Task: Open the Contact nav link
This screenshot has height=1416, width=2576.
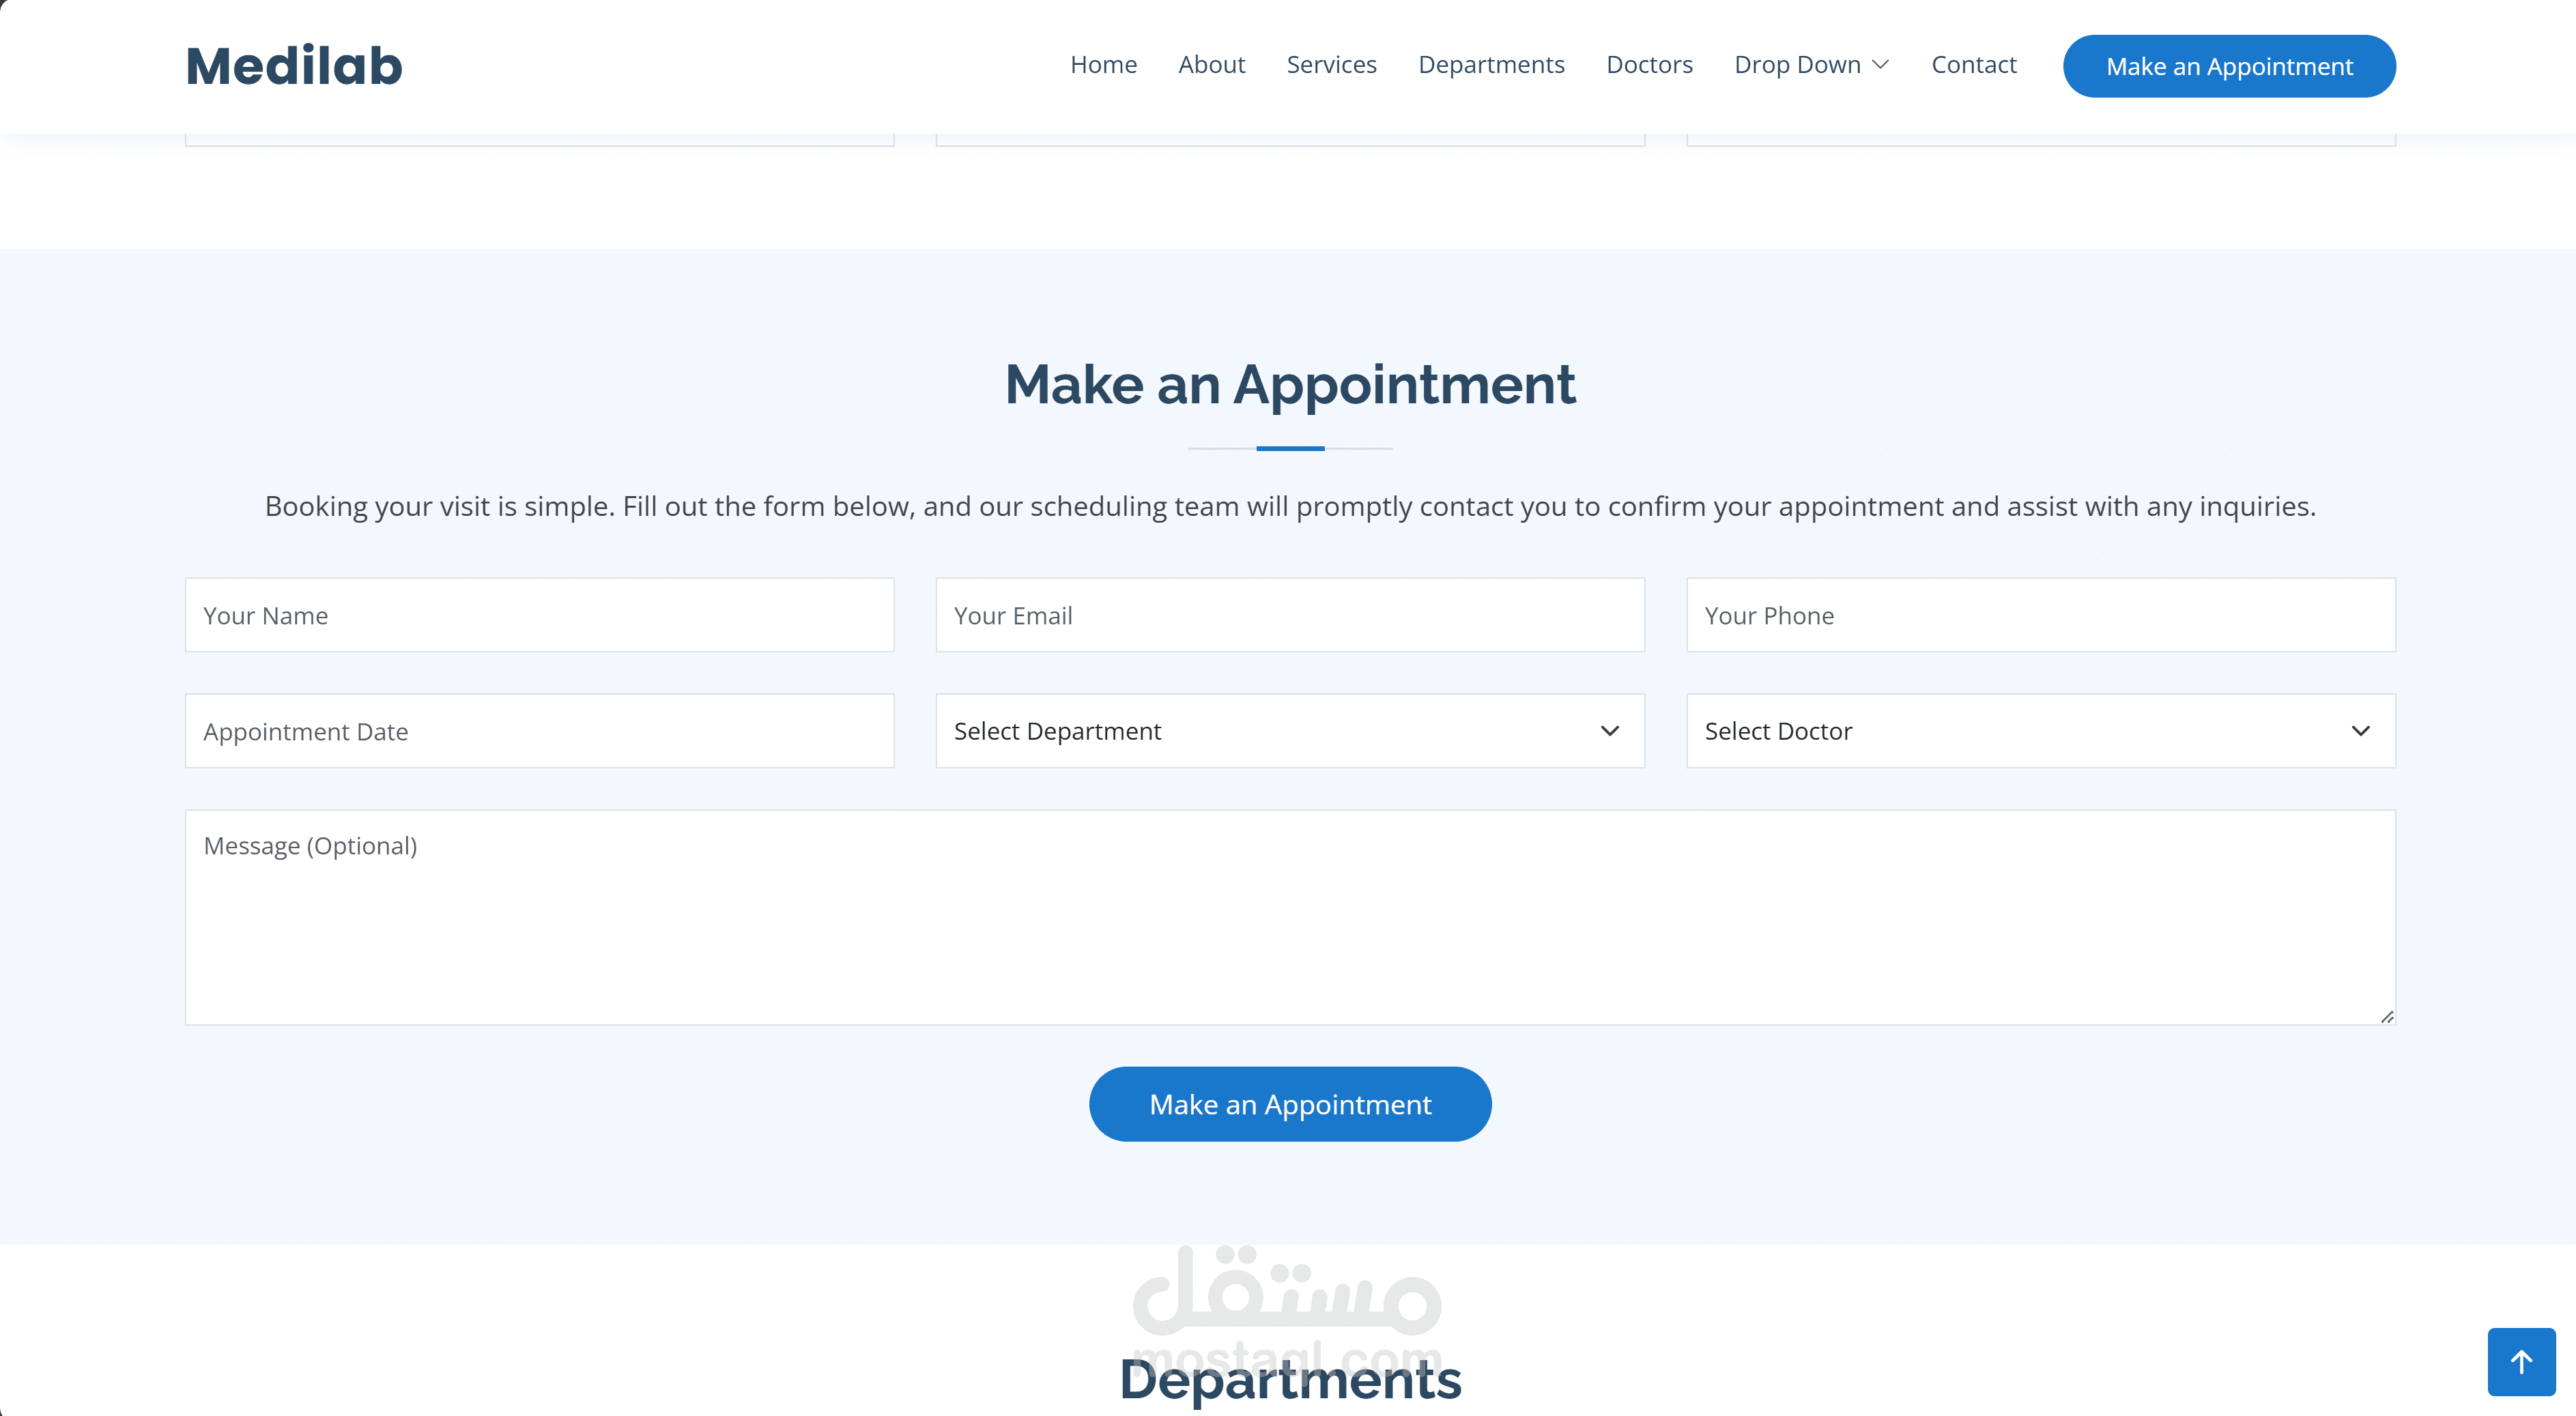Action: click(x=1973, y=65)
